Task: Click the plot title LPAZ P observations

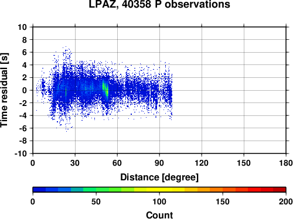Action: tap(159, 4)
